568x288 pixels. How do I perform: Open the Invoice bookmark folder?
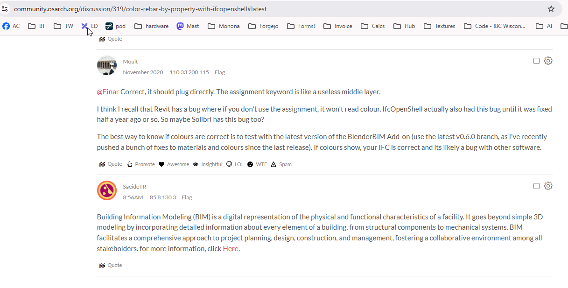338,26
